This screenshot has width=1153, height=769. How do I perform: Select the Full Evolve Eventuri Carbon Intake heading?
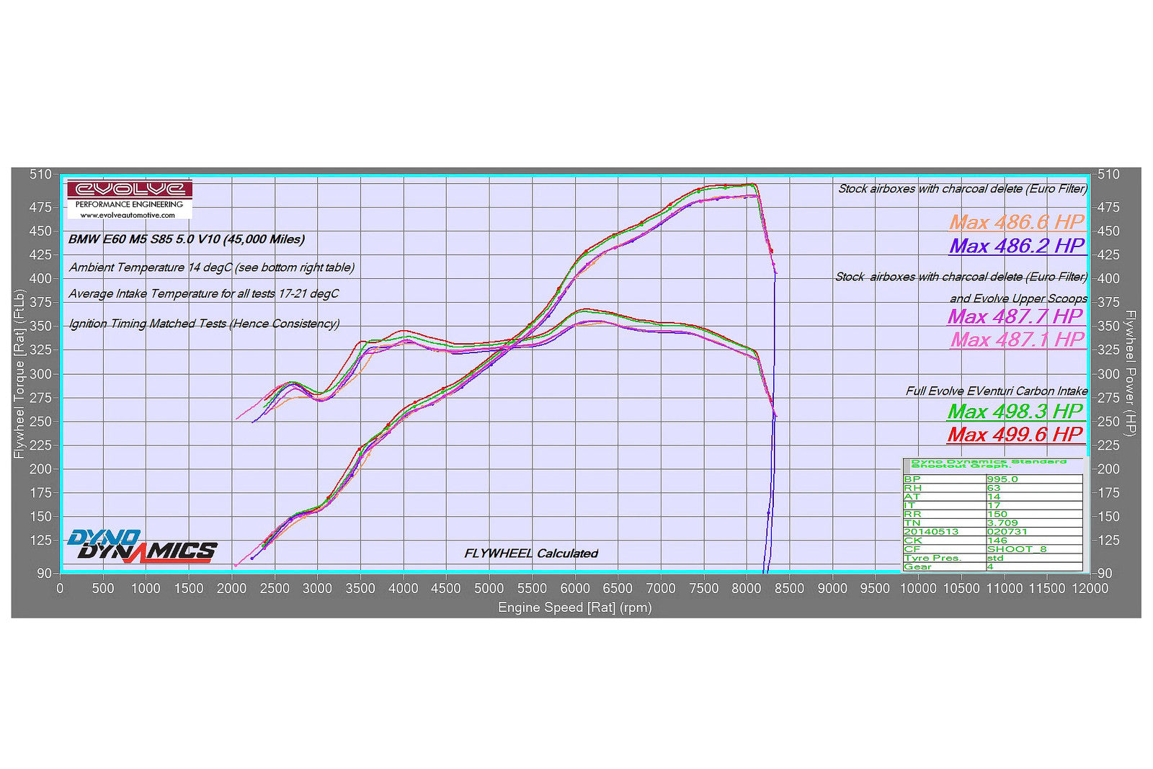[996, 391]
